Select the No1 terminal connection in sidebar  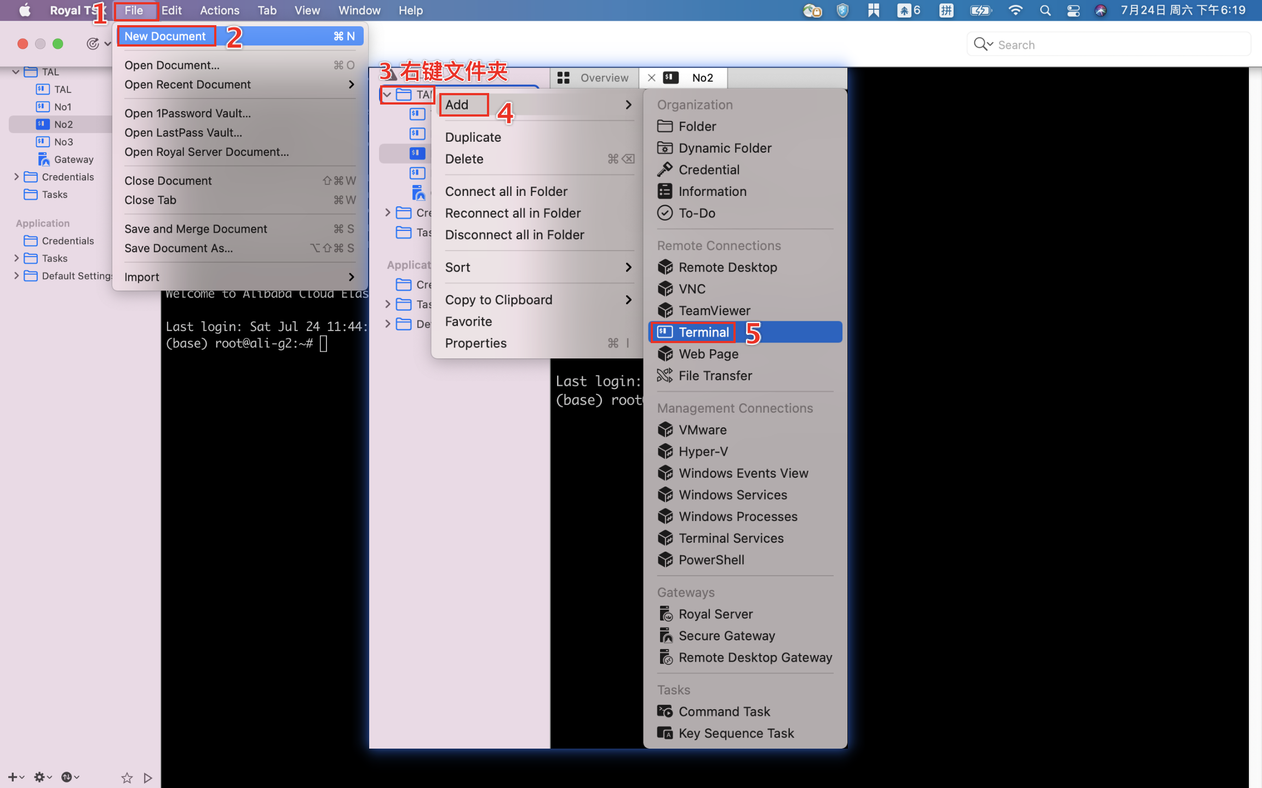[62, 107]
